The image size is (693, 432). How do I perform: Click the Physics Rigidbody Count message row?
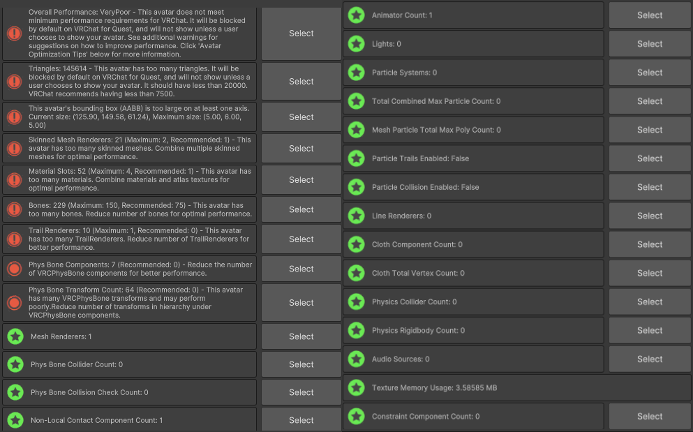(475, 330)
